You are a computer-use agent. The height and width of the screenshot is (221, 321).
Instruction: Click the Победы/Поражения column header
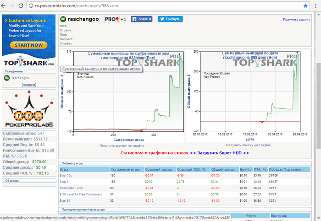point(289,169)
